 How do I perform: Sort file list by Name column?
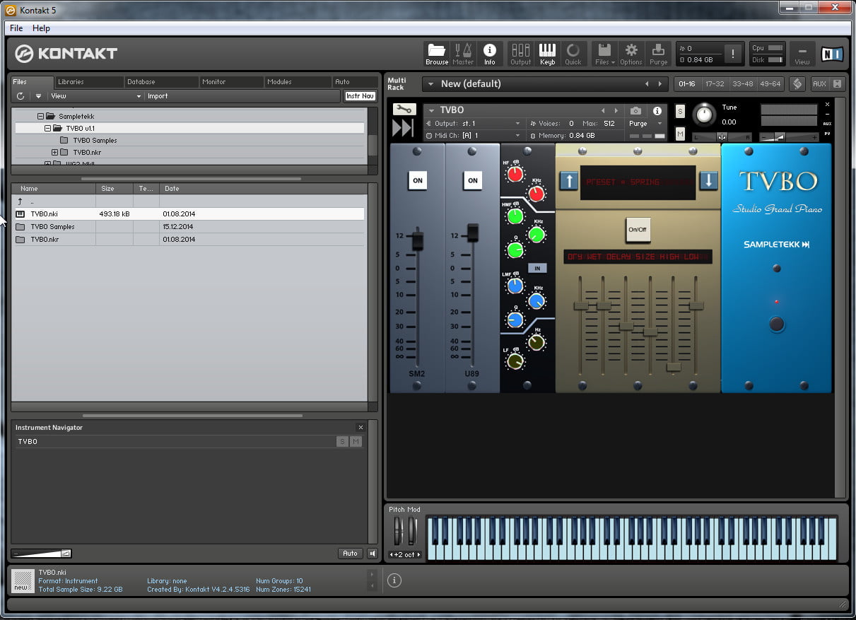pos(54,189)
